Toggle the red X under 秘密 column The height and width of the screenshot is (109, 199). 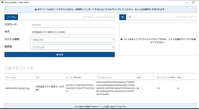click(x=138, y=88)
